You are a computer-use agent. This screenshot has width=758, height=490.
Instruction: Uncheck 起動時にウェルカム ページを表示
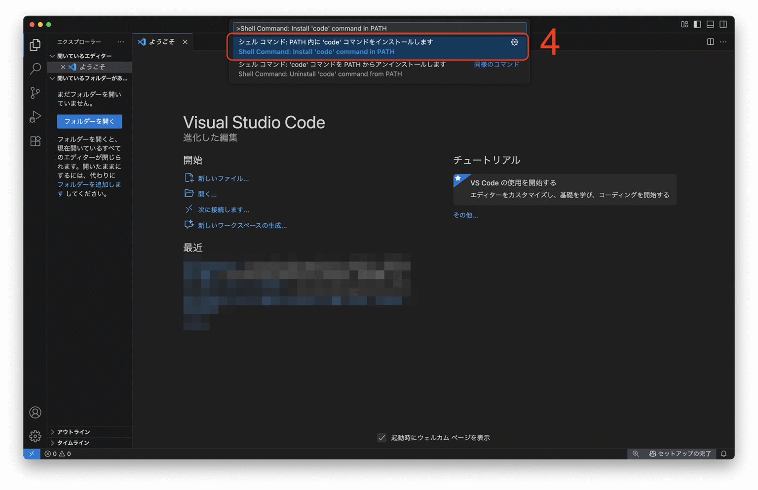coord(381,437)
